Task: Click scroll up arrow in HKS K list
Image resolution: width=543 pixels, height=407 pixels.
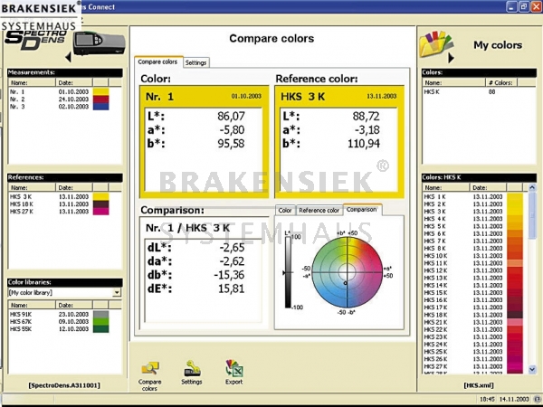Action: click(x=532, y=187)
